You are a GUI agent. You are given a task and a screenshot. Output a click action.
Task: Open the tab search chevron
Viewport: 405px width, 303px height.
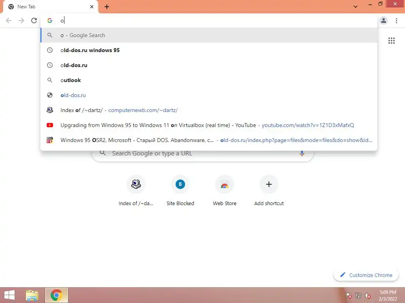click(x=356, y=7)
